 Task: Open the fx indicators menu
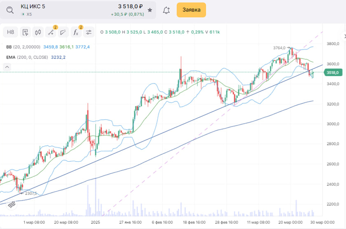pos(76,33)
